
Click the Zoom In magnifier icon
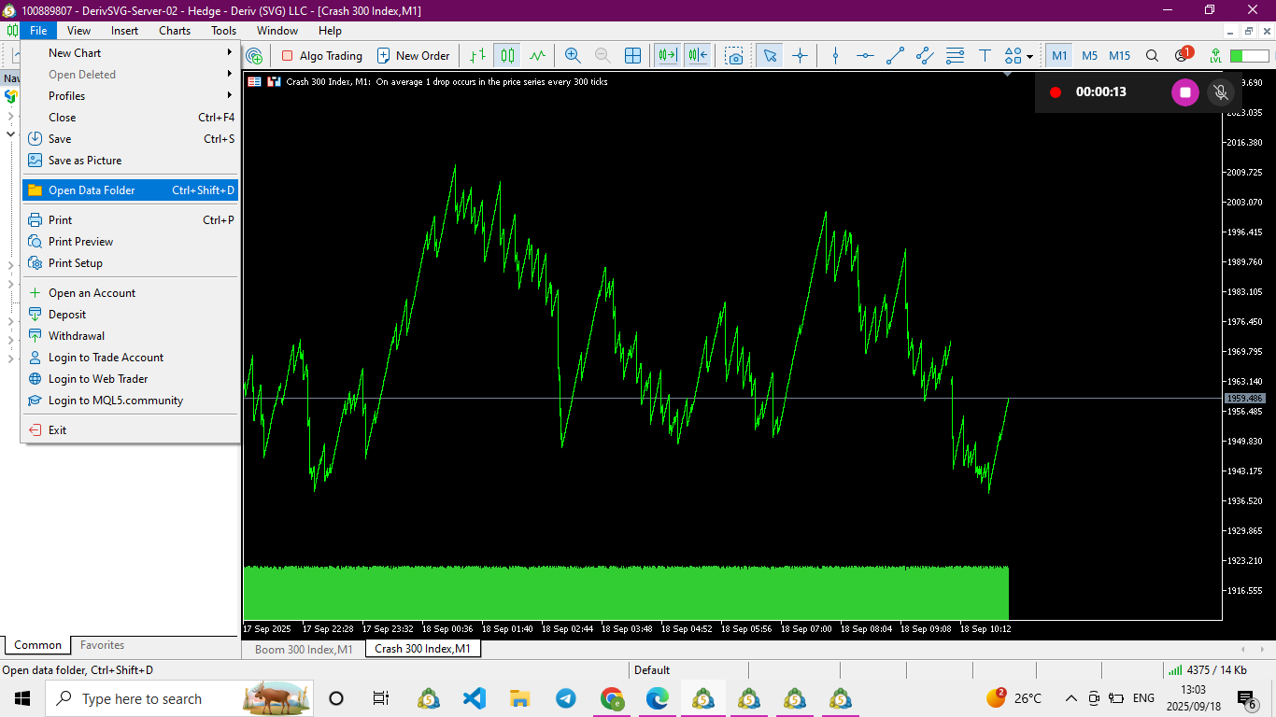point(573,56)
